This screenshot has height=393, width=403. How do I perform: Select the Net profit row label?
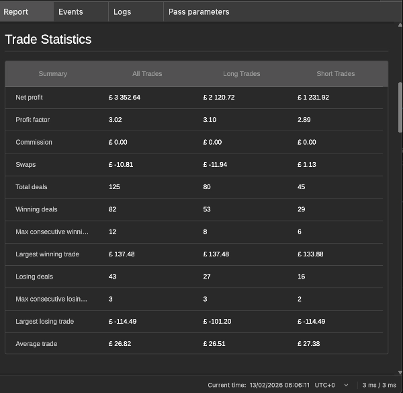pos(29,98)
